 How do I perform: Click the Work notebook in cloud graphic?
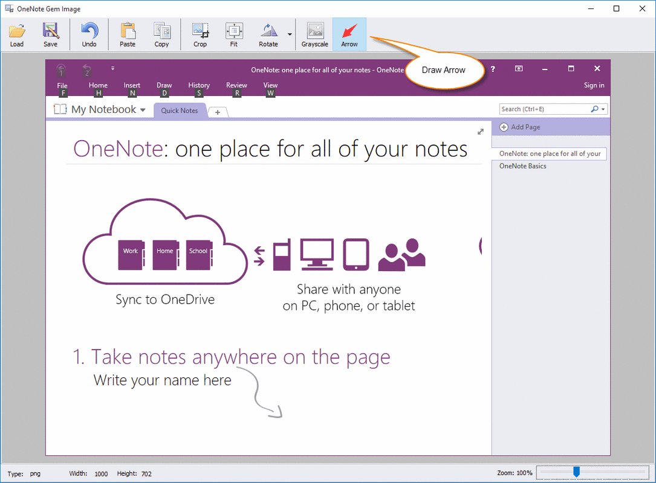point(131,254)
